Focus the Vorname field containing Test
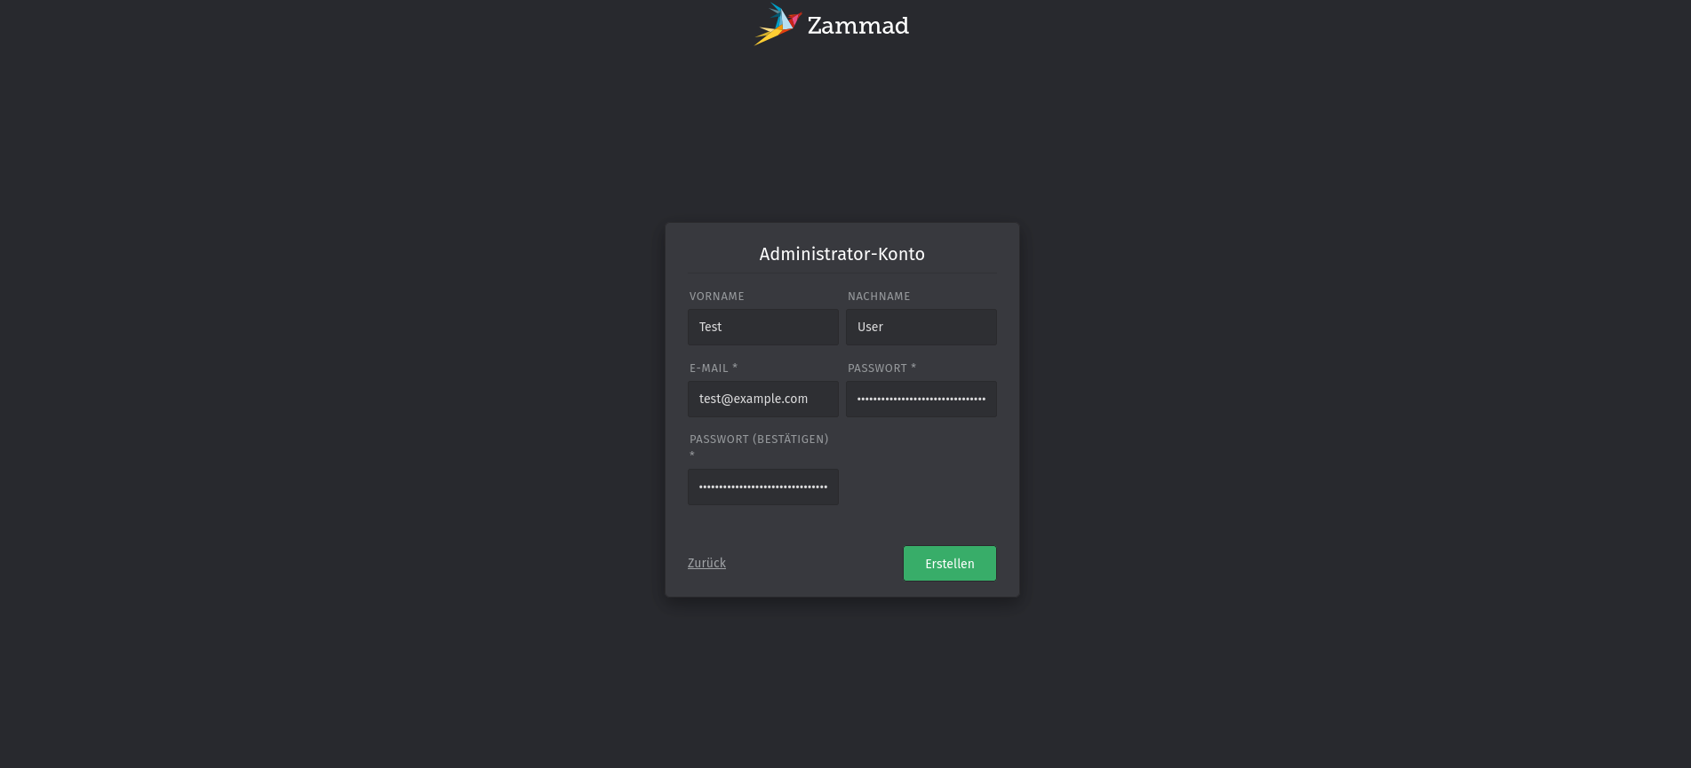Screen dimensions: 1691x768 click(x=762, y=327)
